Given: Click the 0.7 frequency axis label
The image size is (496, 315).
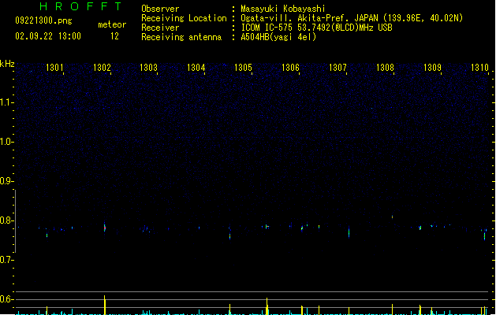Looking at the screenshot, I should pos(6,260).
